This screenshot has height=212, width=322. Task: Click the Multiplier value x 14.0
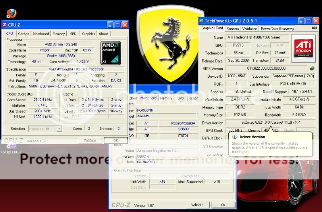[x=43, y=105]
